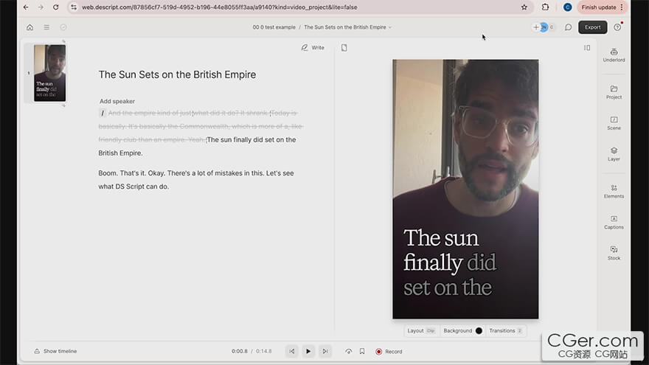Screen dimensions: 649x365
Task: Open the Project panel
Action: click(614, 92)
